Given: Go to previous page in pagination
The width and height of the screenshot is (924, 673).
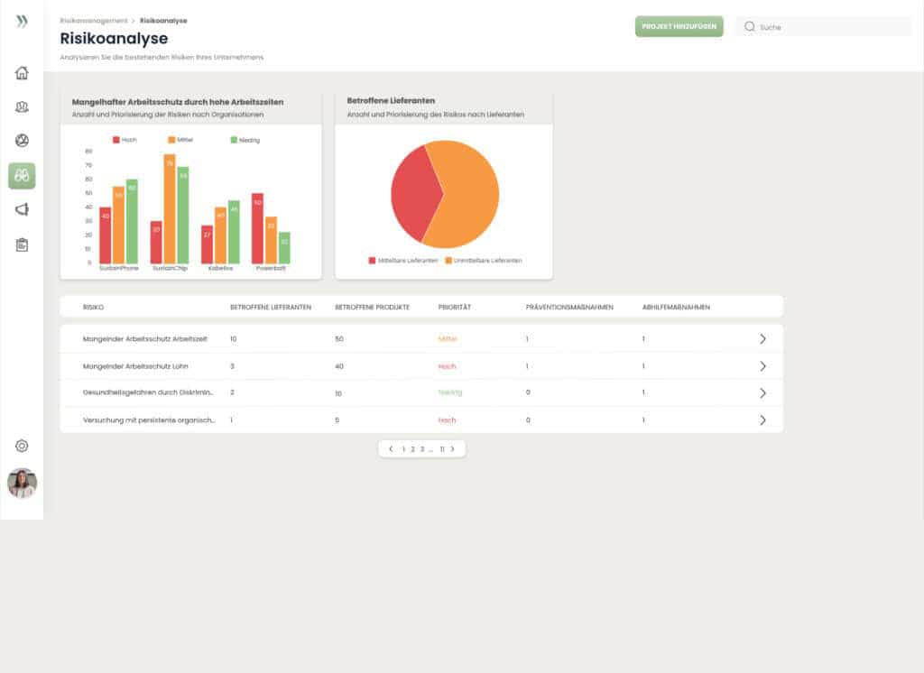Looking at the screenshot, I should pos(391,449).
